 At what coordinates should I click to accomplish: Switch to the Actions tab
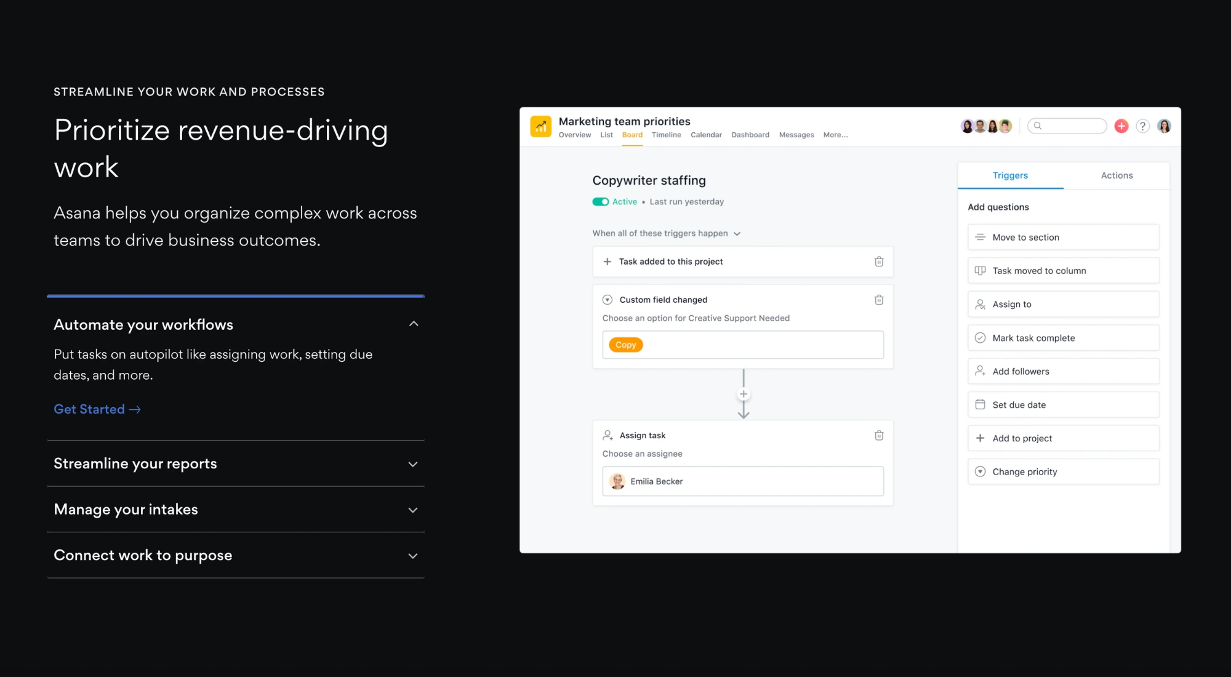[1117, 175]
